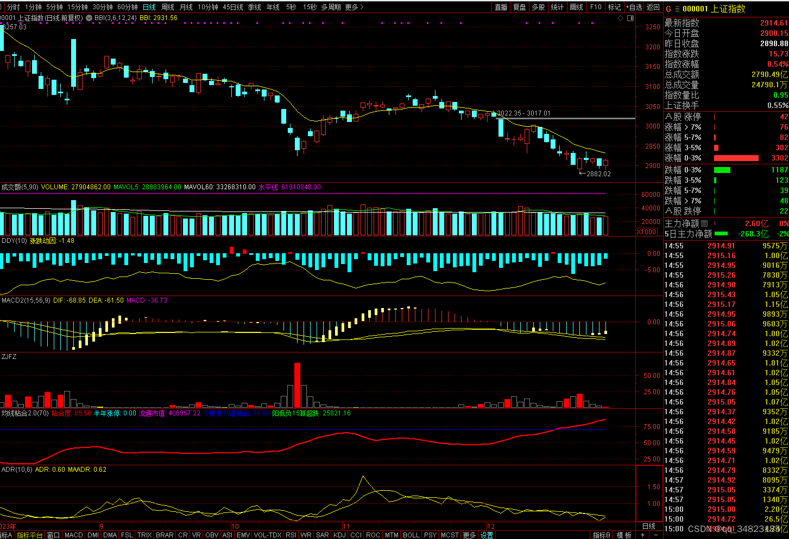The height and width of the screenshot is (539, 789).
Task: Apply the RSI indicator
Action: (x=291, y=535)
